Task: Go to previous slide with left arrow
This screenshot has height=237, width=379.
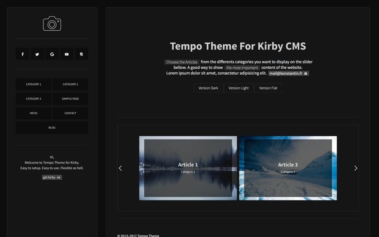Action: (x=120, y=168)
